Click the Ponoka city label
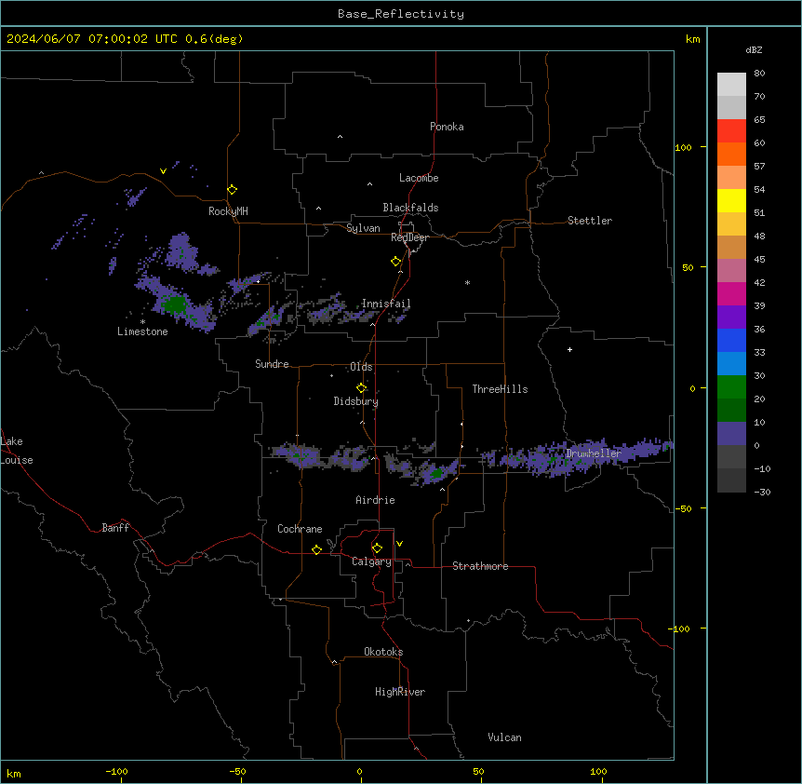This screenshot has width=802, height=784. 447,127
